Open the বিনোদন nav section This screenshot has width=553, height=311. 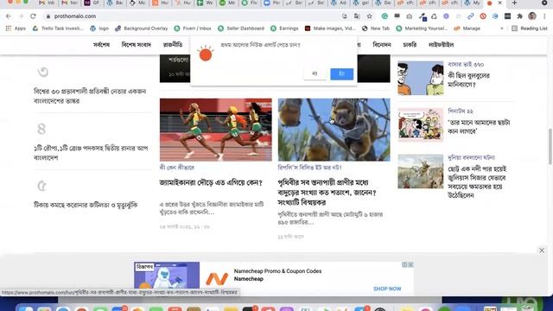382,45
